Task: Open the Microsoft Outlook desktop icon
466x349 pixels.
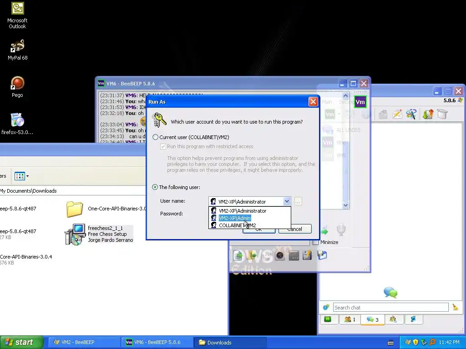Action: [17, 15]
